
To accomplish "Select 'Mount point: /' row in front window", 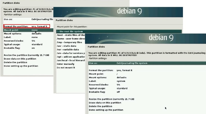I will [147, 74].
